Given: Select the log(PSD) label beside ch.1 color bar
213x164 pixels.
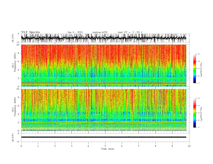Looking at the screenshot, I should tap(201, 70).
